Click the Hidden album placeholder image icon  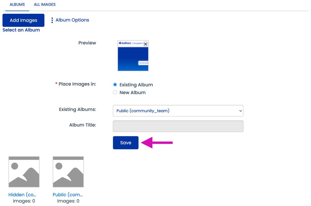(x=24, y=171)
